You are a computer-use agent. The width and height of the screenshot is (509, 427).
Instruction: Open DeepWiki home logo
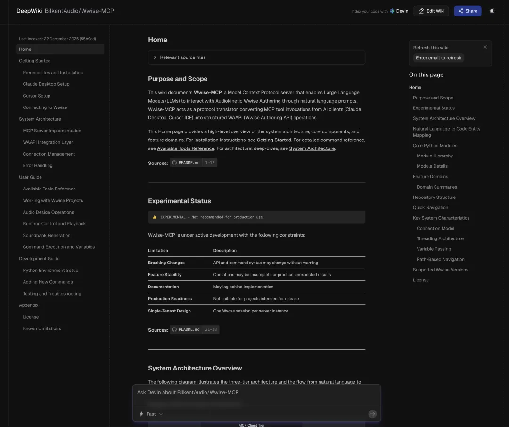(x=29, y=11)
